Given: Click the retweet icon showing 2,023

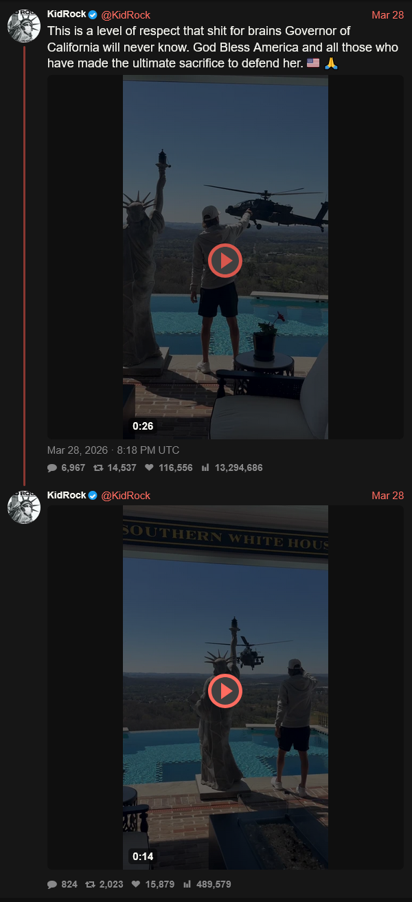Looking at the screenshot, I should [x=88, y=884].
